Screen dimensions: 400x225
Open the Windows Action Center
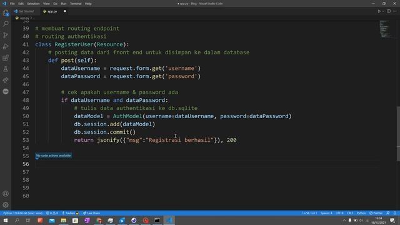[x=392, y=220]
